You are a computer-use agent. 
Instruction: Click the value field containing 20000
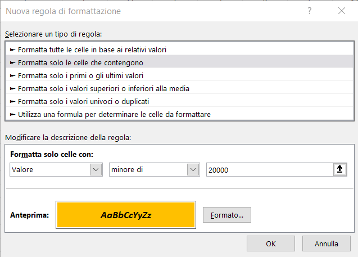click(x=269, y=170)
